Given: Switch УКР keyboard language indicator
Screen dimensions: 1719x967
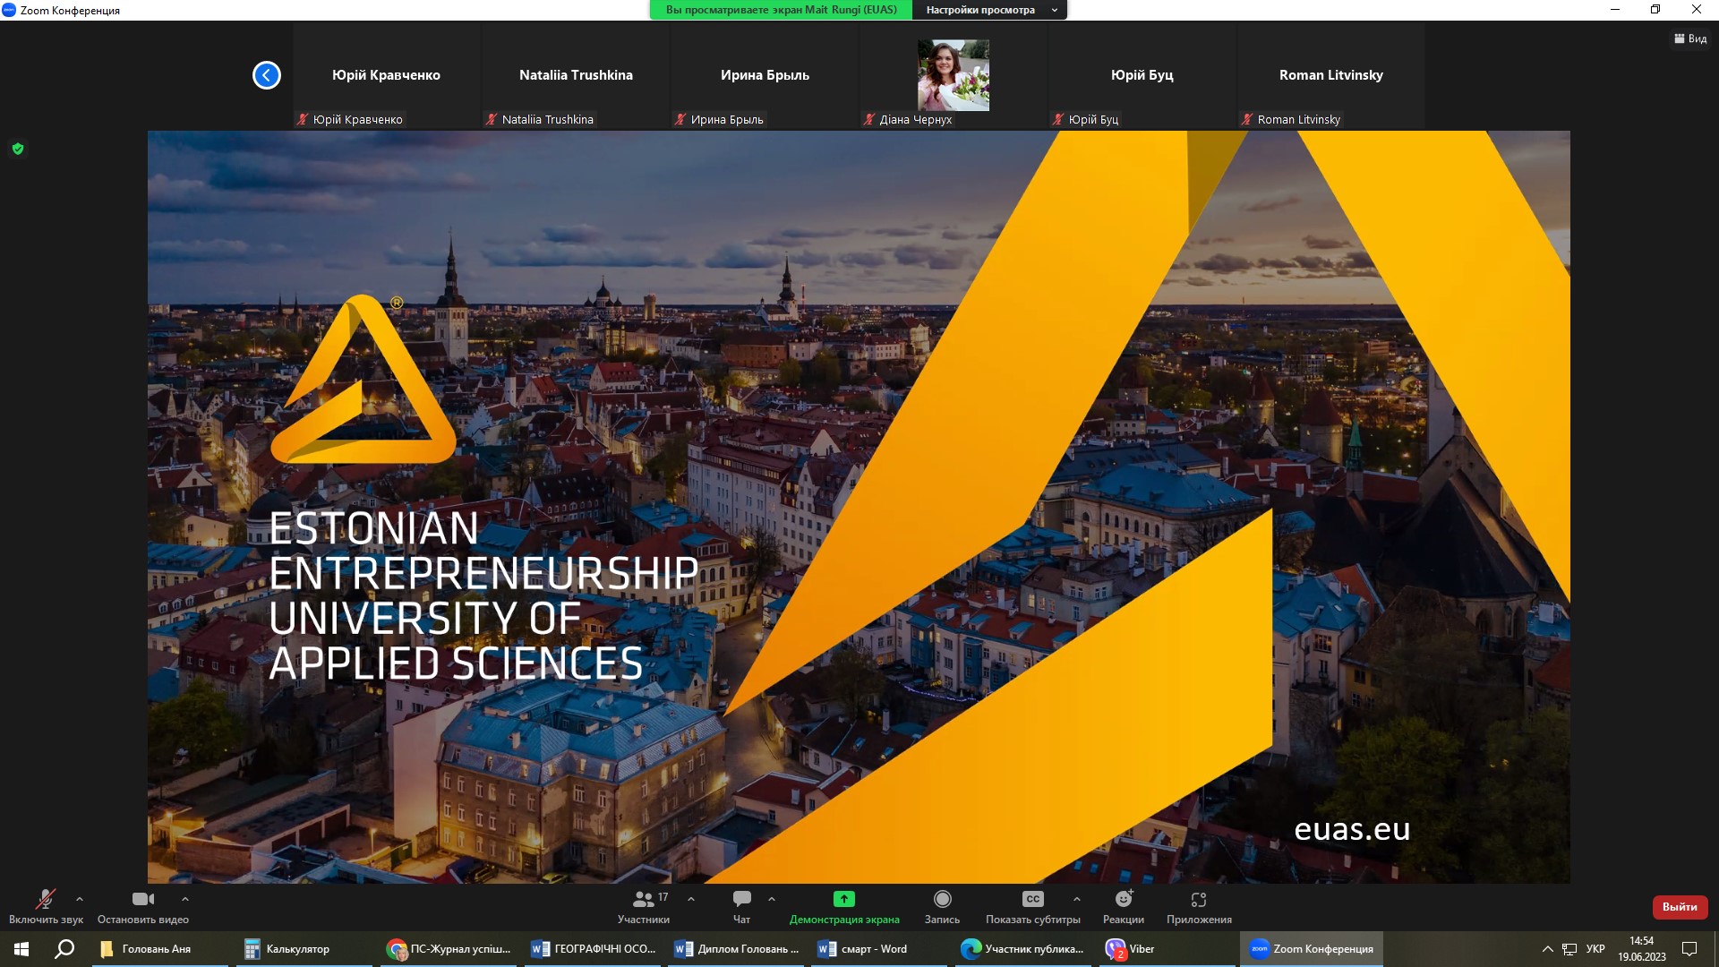Looking at the screenshot, I should [x=1595, y=949].
